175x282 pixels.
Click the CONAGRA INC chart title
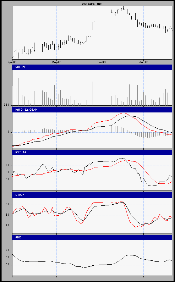tap(92, 4)
